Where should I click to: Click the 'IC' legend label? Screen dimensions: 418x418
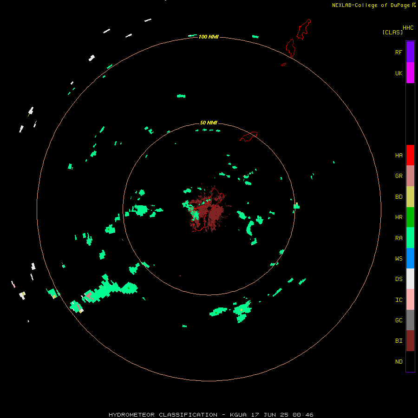point(398,300)
